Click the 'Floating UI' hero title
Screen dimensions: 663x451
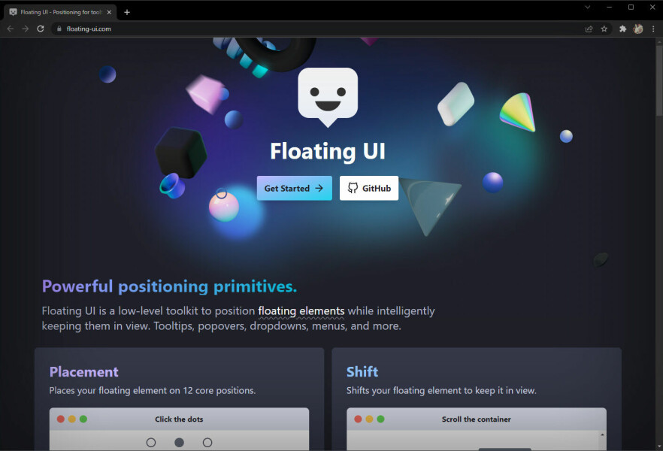(x=328, y=151)
